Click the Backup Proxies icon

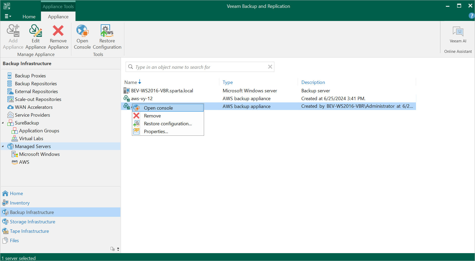tap(10, 76)
